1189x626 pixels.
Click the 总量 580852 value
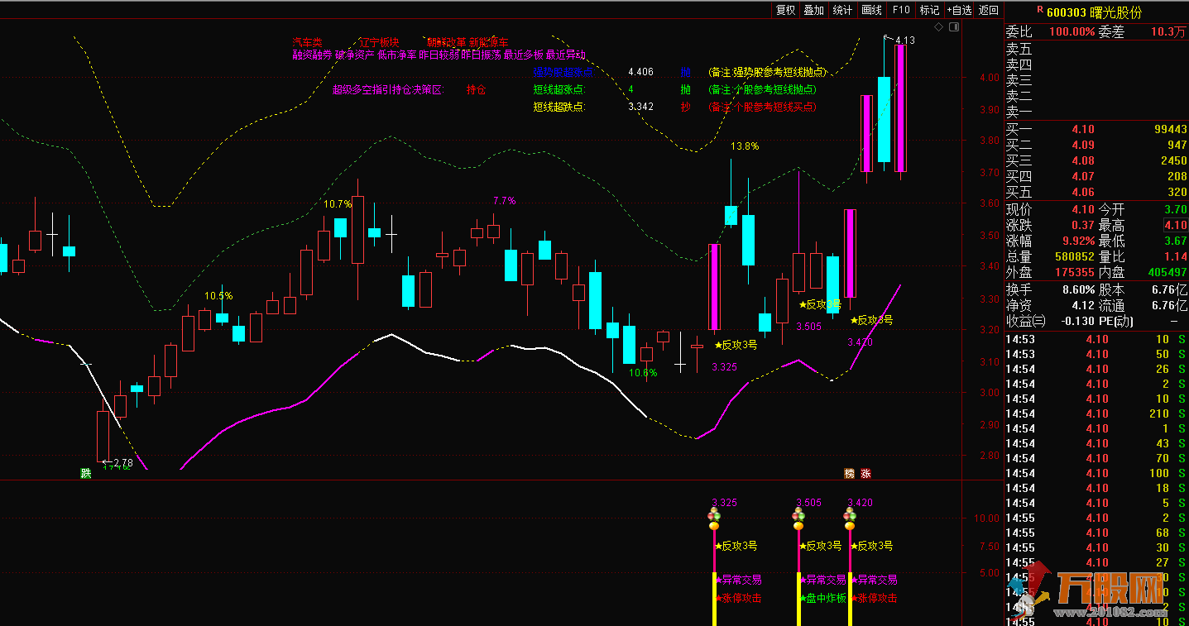(x=1074, y=257)
